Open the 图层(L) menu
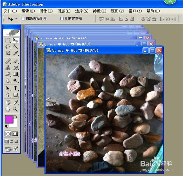The image size is (183, 176). 64,11
